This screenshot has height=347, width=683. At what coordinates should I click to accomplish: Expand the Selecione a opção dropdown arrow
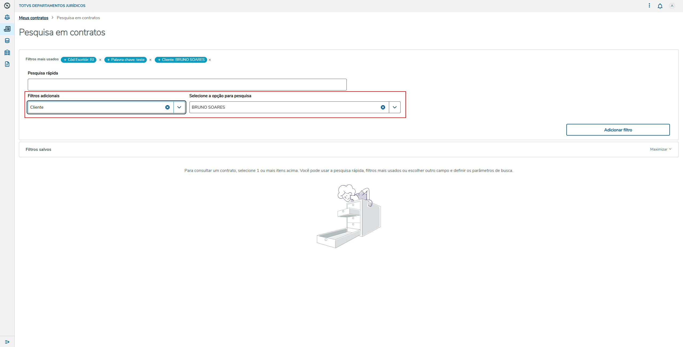pos(394,107)
